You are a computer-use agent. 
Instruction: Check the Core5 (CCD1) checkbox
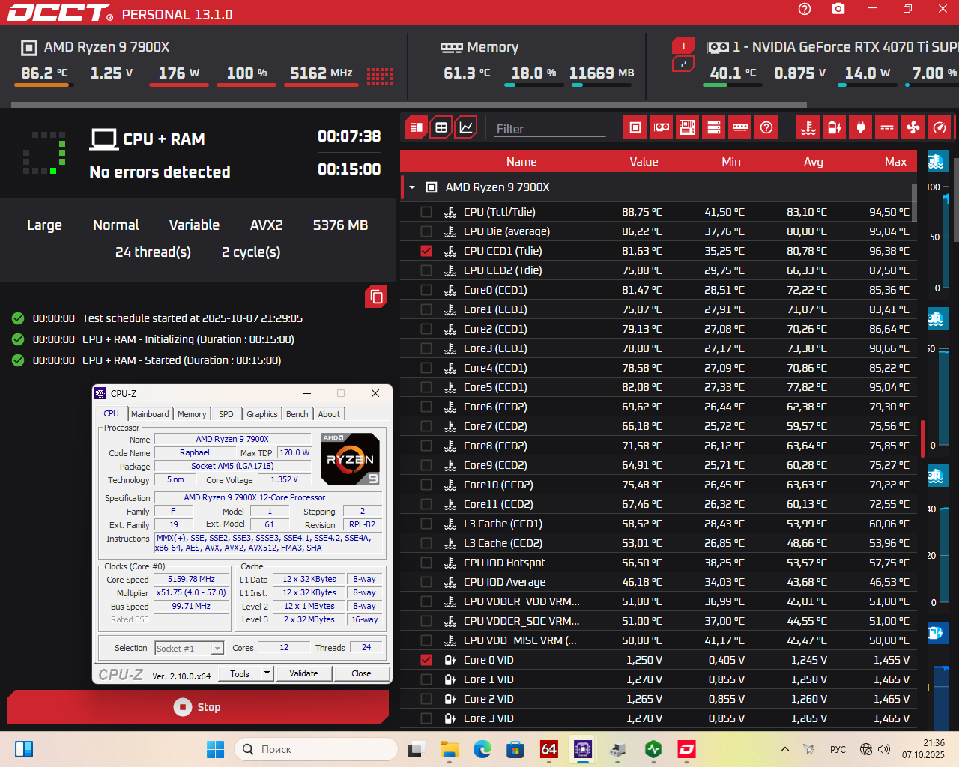(x=426, y=387)
